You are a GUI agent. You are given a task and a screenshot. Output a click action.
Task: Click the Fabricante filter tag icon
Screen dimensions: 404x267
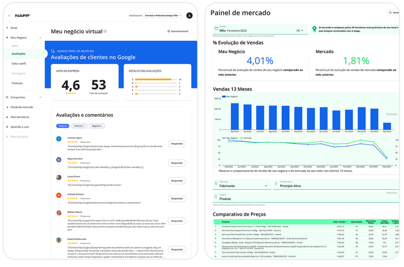pyautogui.click(x=215, y=184)
